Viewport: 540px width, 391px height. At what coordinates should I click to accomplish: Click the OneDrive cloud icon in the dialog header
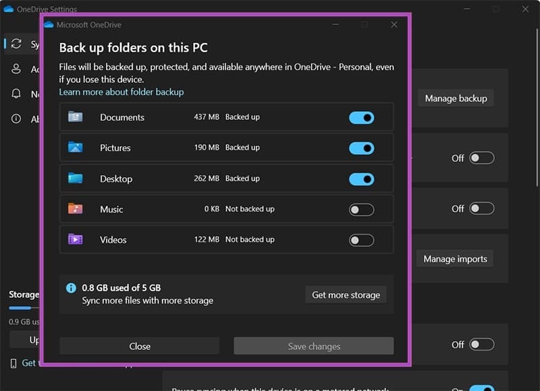(49, 24)
